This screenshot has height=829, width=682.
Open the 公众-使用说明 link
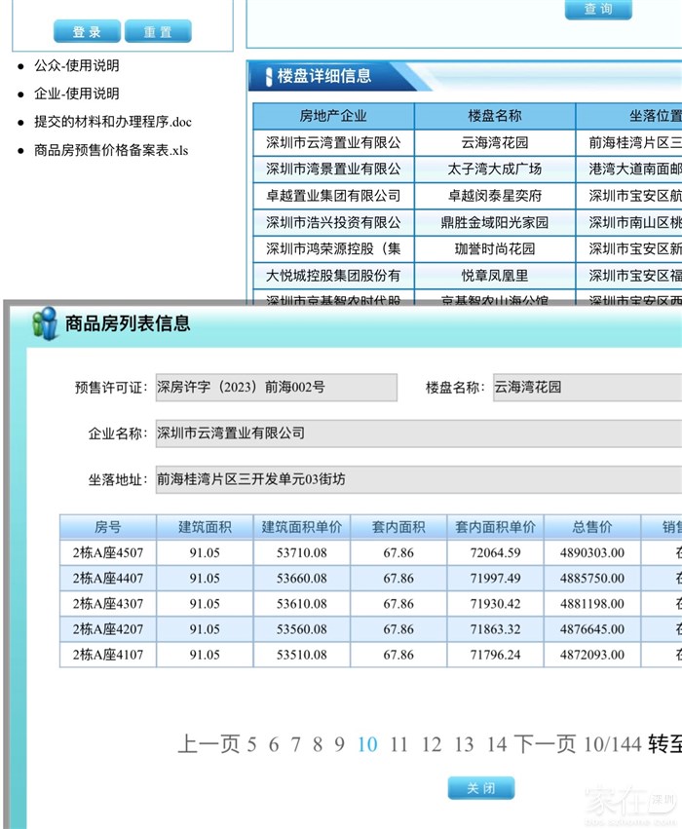pyautogui.click(x=77, y=66)
